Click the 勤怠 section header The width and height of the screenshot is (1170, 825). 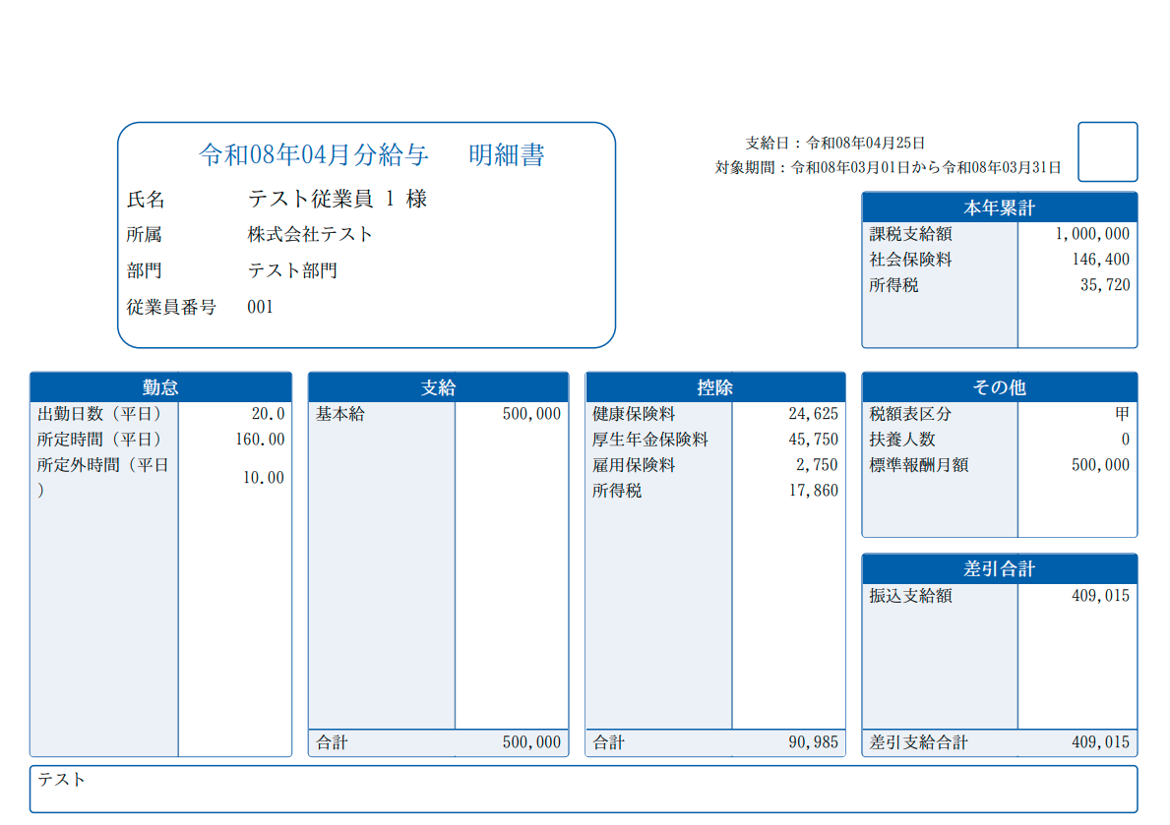tap(160, 387)
